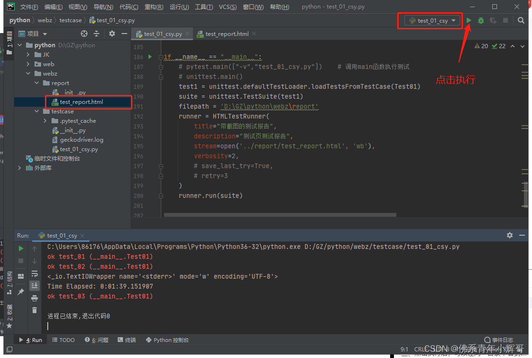Close the test_report.html editor tab
The image size is (532, 358).
[254, 34]
